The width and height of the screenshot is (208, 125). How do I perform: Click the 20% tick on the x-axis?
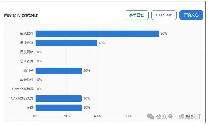pos(66,116)
